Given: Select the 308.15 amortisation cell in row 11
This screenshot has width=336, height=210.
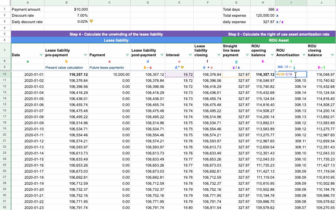Looking at the screenshot, I should point(291,80).
